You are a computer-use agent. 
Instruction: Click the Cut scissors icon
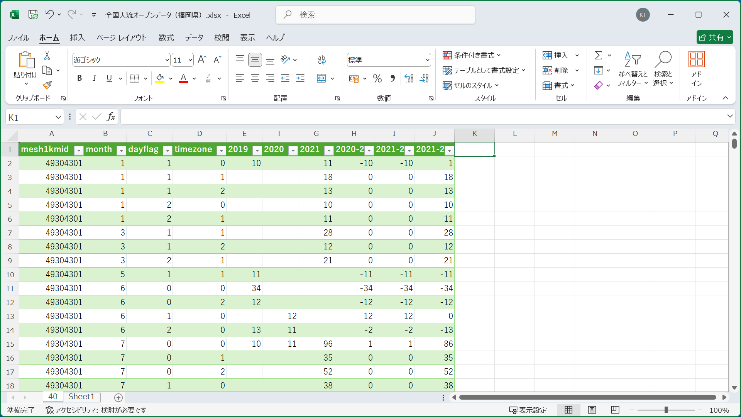tap(47, 56)
